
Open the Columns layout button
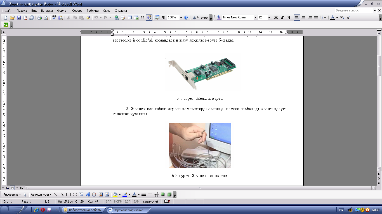click(x=142, y=18)
